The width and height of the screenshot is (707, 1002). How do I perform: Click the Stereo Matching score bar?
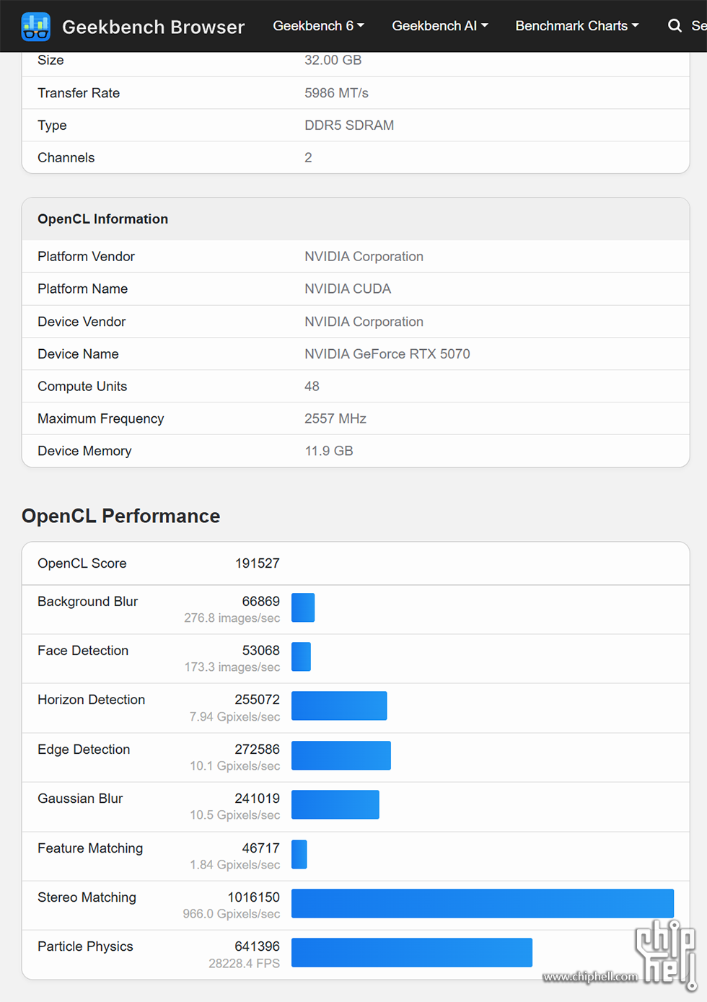tap(482, 902)
